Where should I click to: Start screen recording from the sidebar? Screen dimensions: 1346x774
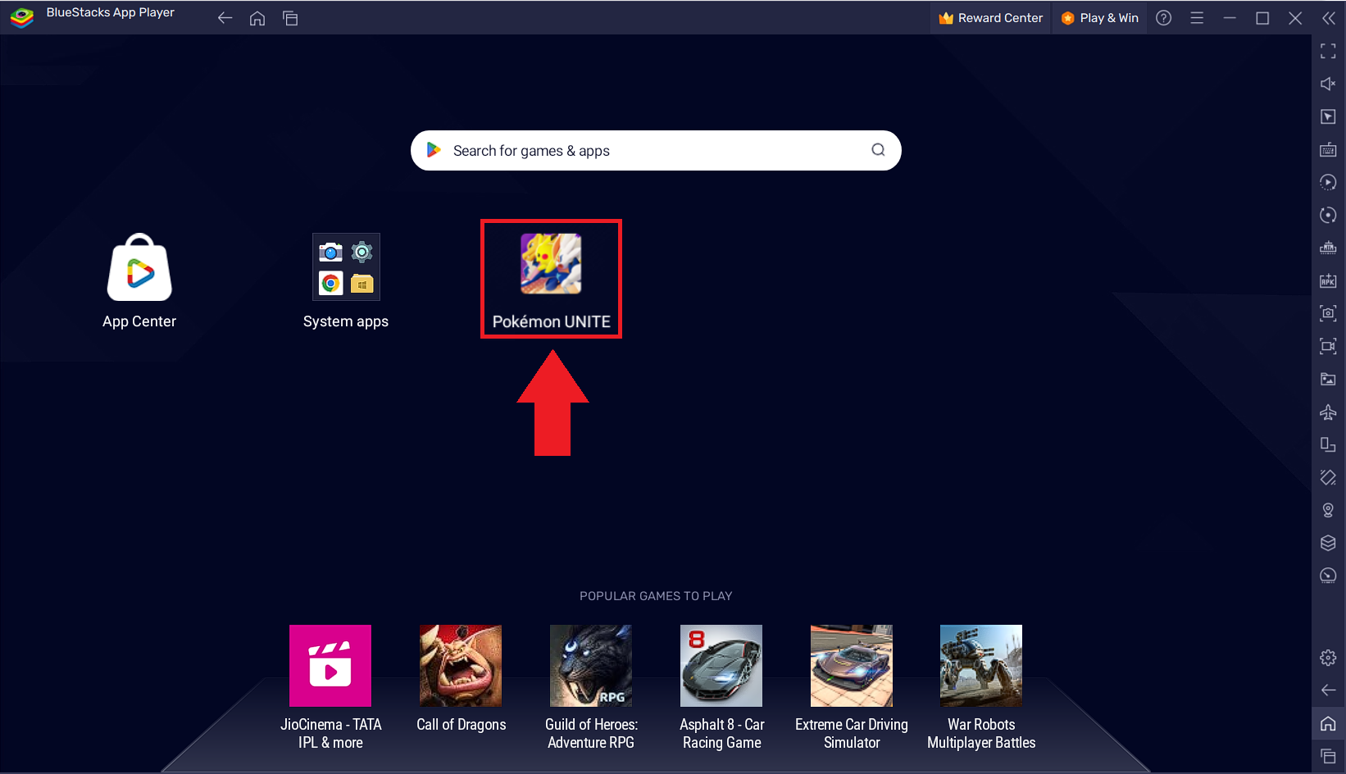[x=1328, y=346]
